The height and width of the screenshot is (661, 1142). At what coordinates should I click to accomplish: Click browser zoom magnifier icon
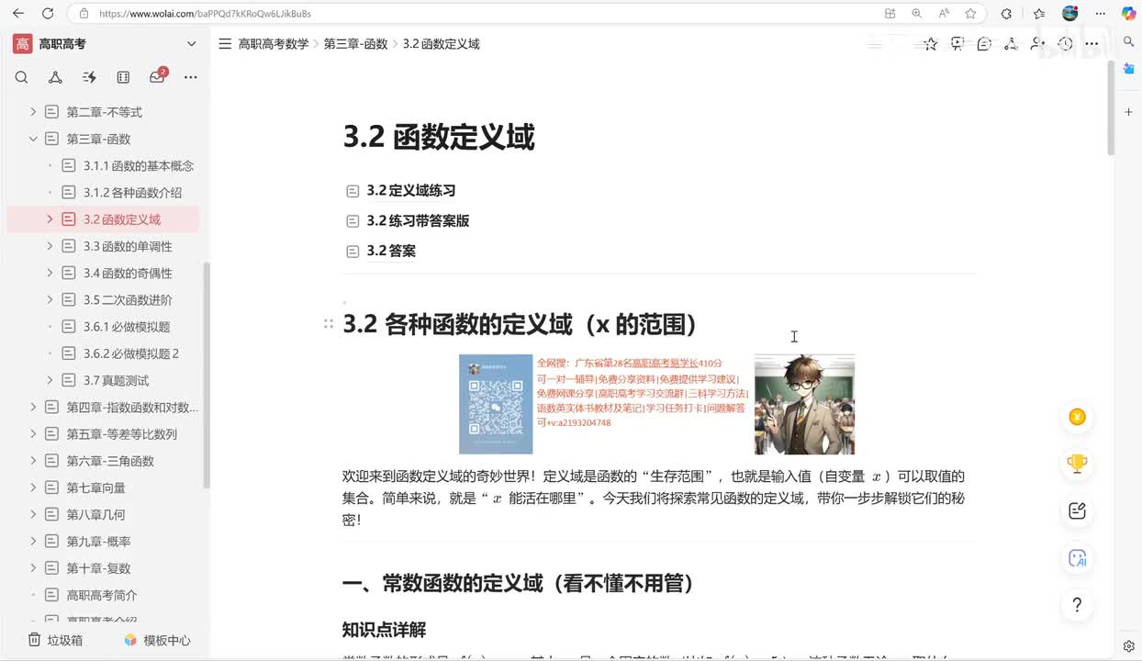[x=916, y=14]
